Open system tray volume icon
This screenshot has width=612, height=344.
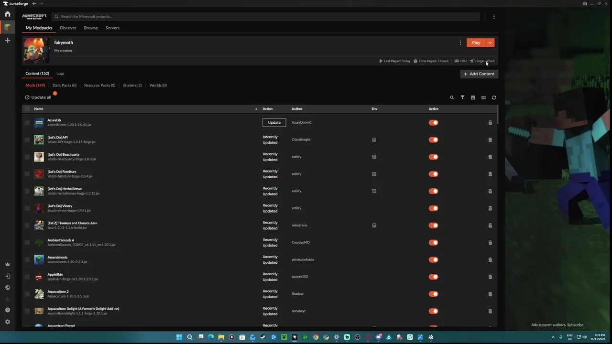[584, 337]
